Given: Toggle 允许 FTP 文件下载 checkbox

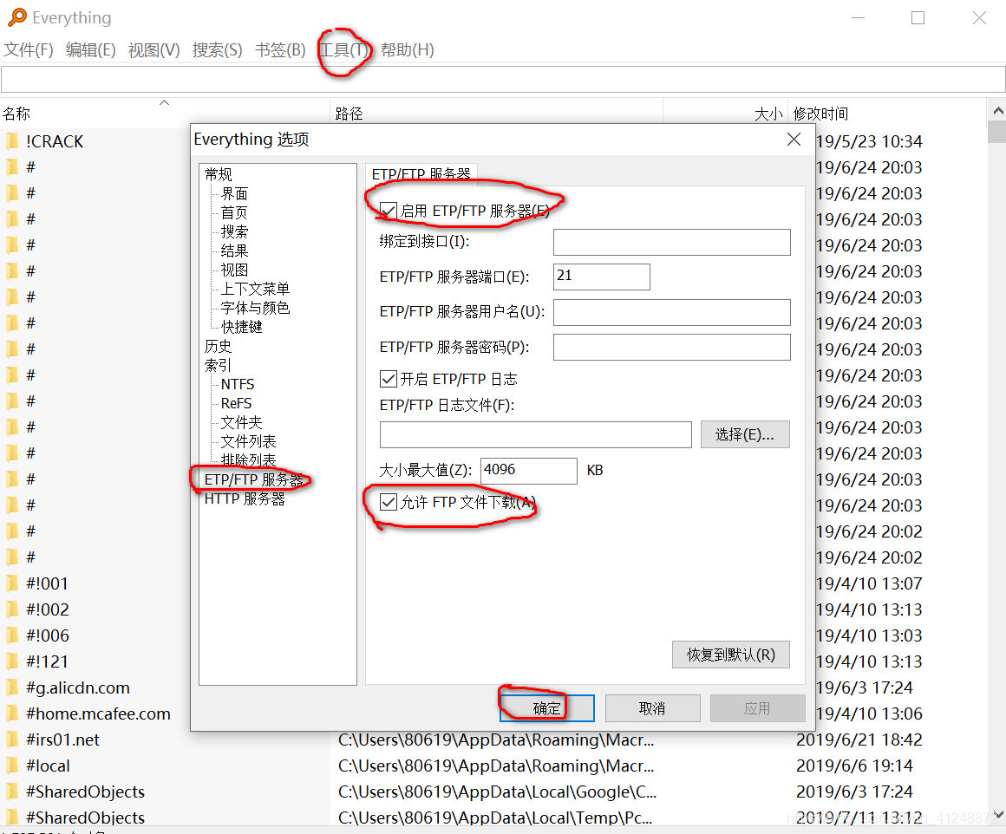Looking at the screenshot, I should 389,502.
